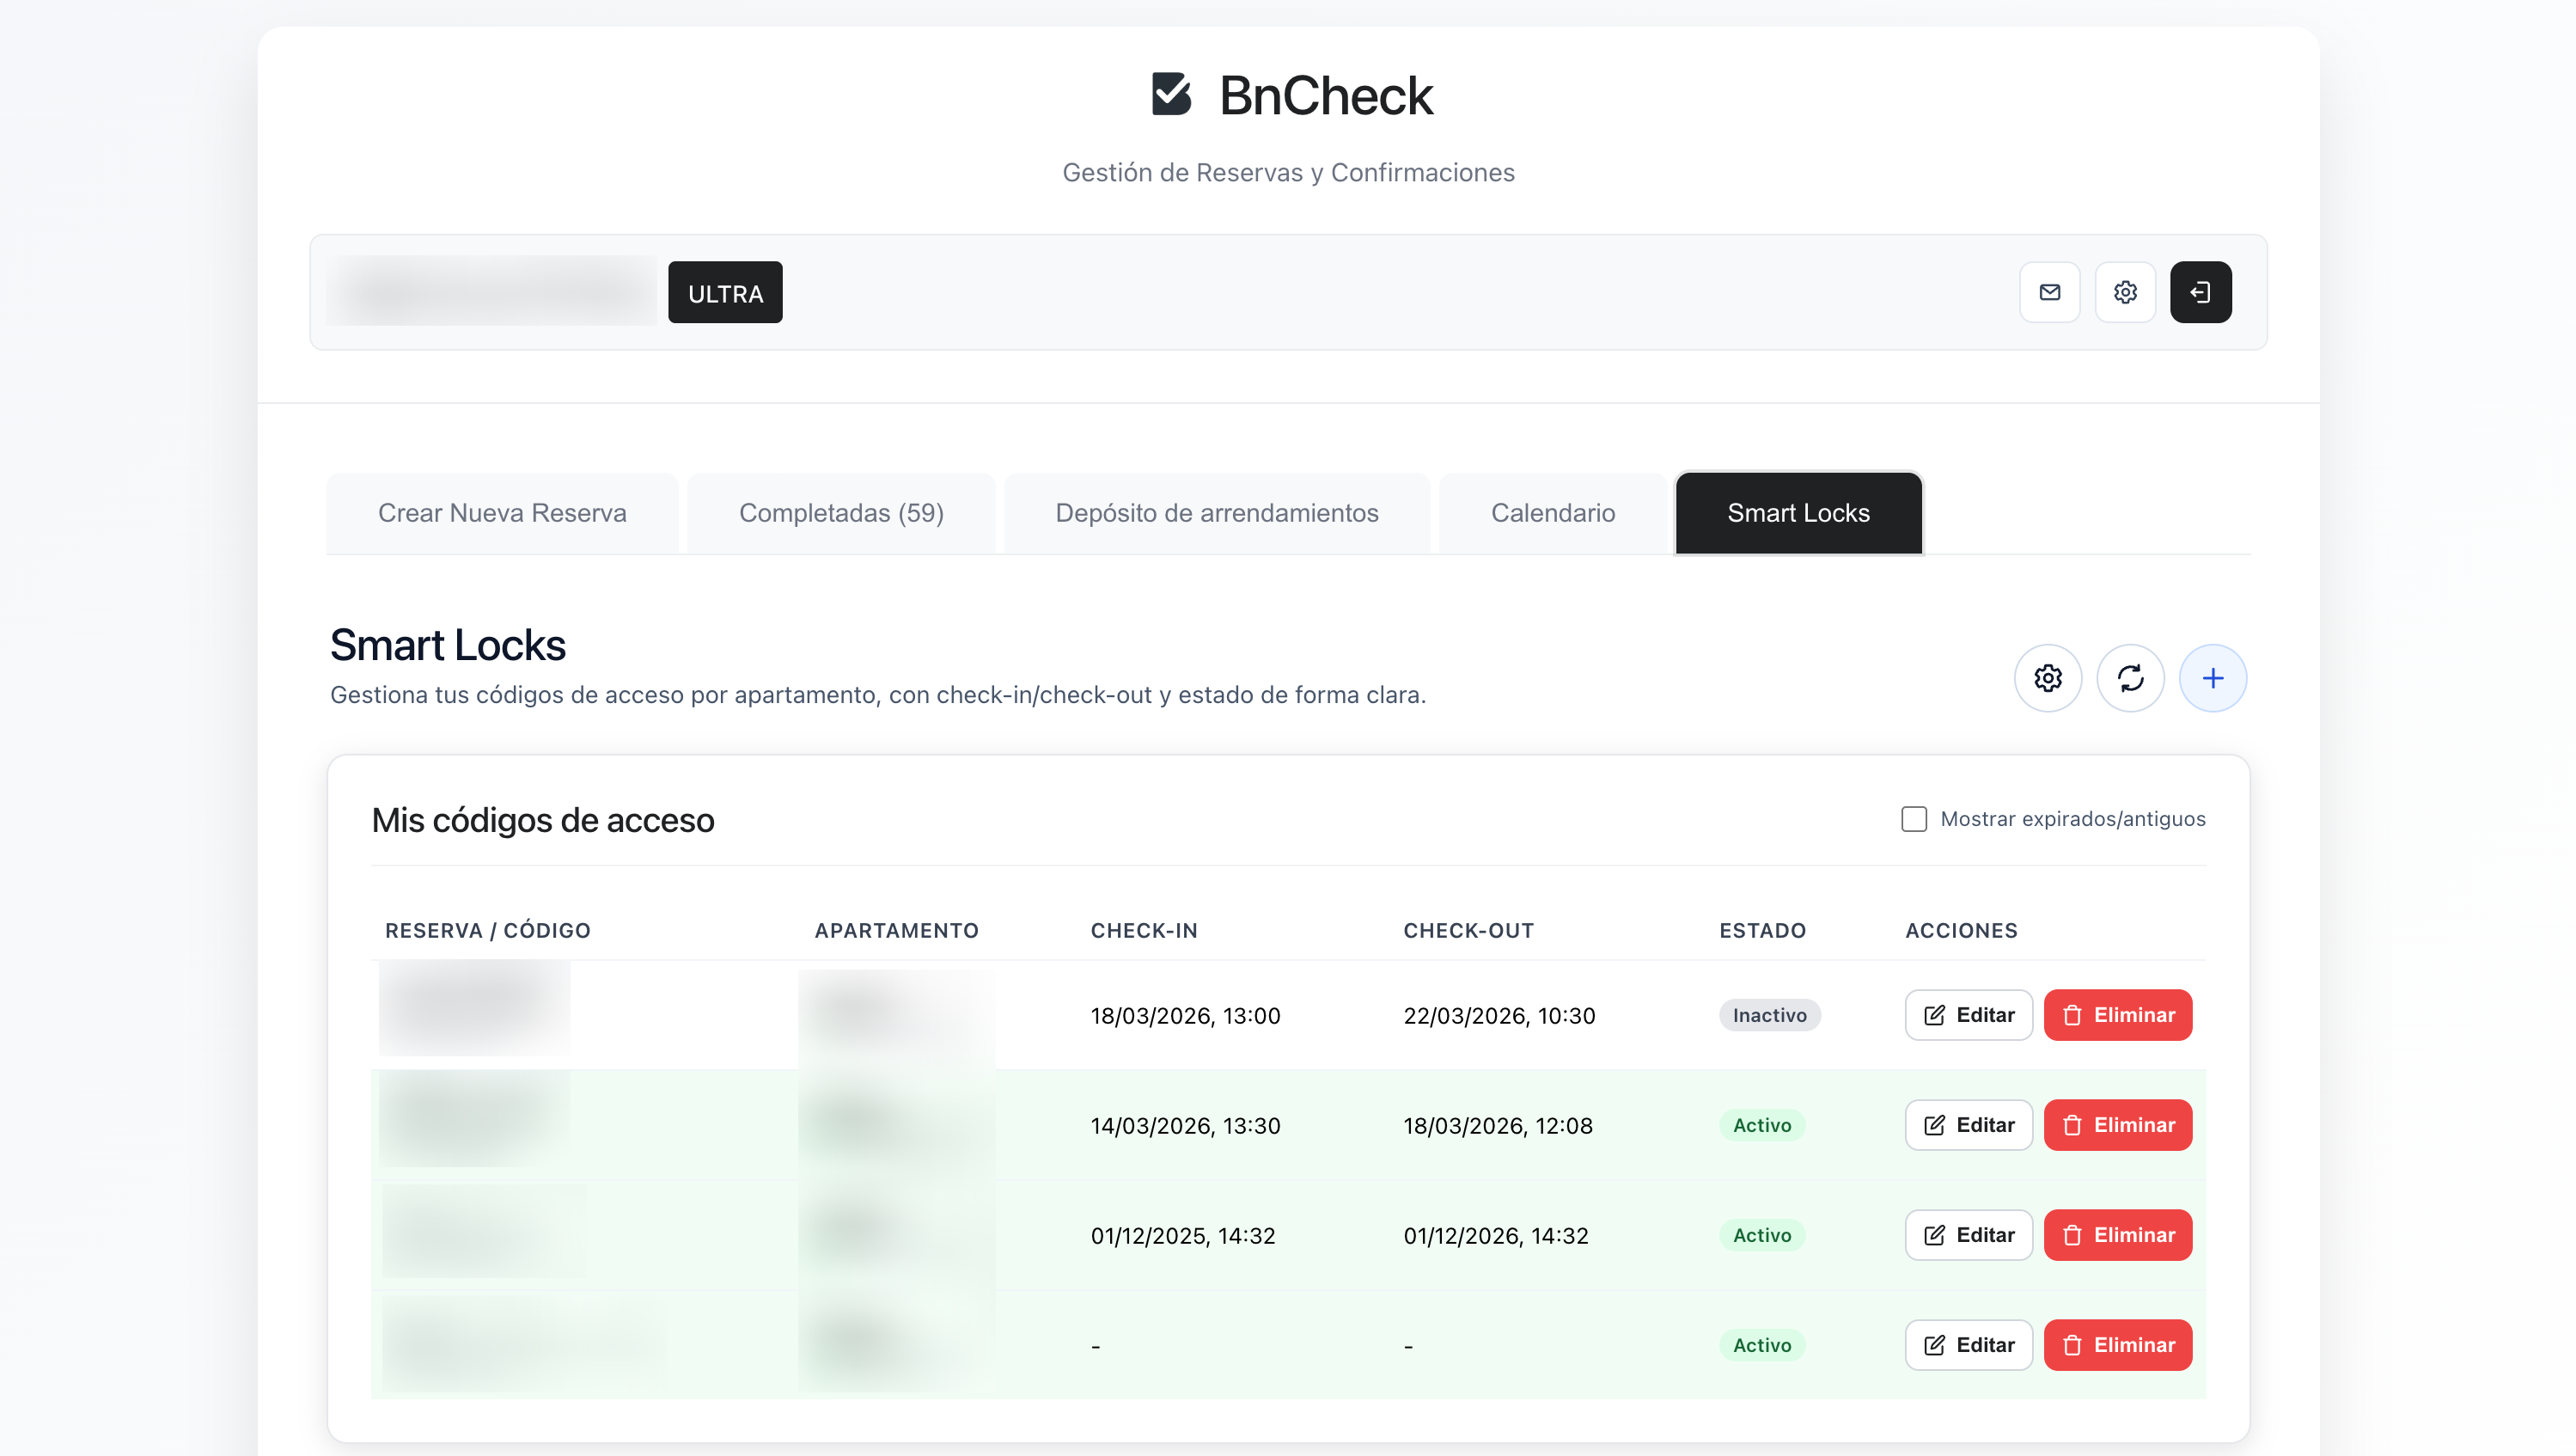Add a new access code with plus icon
2576x1456 pixels.
[2213, 678]
